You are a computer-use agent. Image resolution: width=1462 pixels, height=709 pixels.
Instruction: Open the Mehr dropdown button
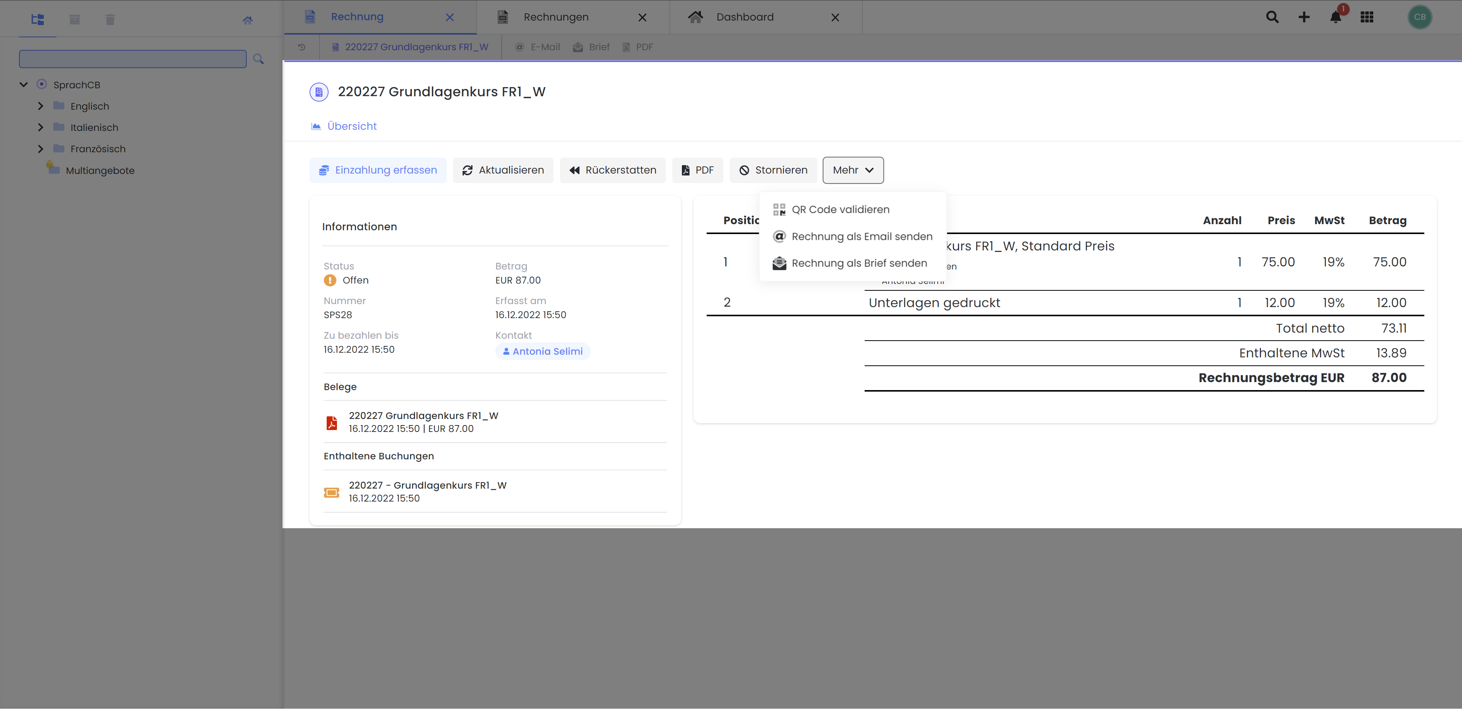click(x=853, y=170)
